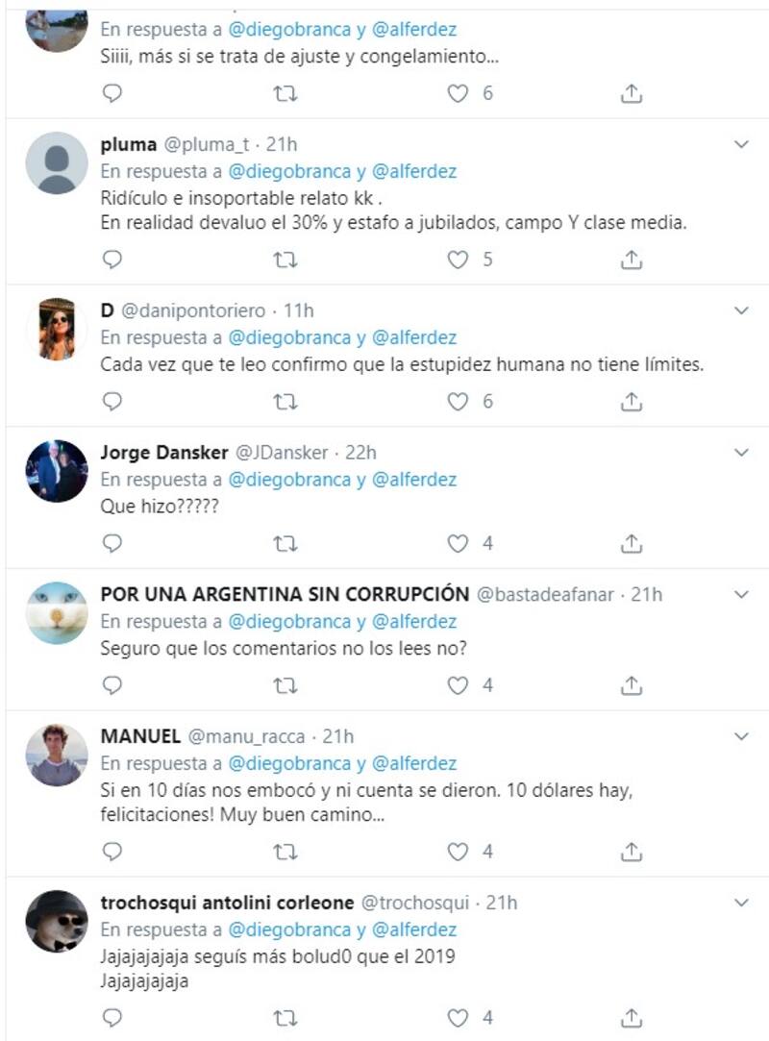Open Jorge Dansker's profile picture
The height and width of the screenshot is (1041, 769).
click(x=57, y=471)
